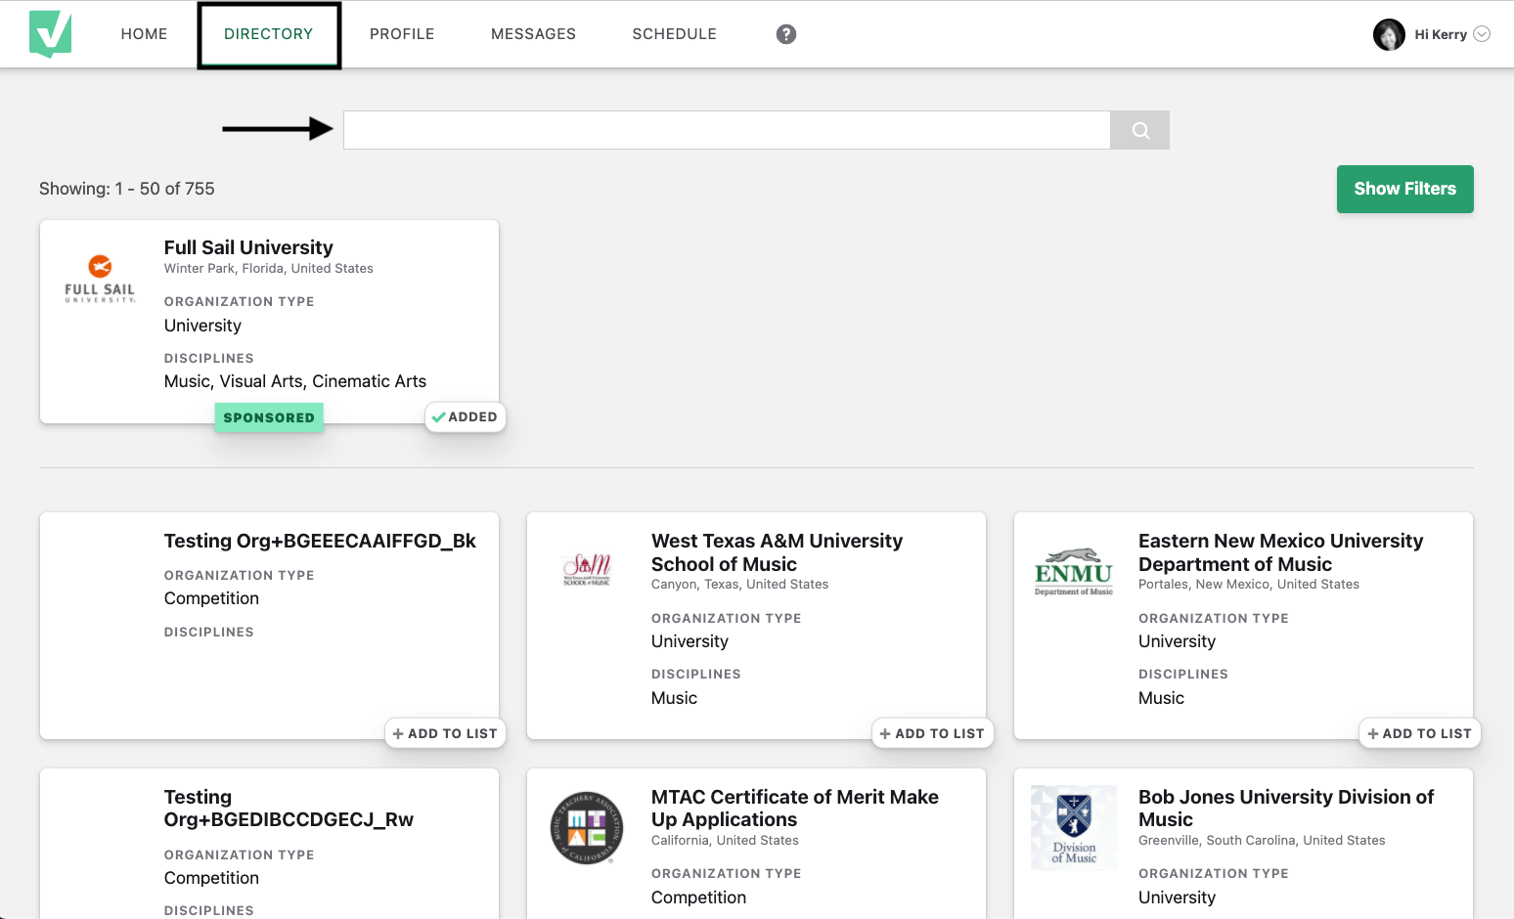Open West Texas A&M University School of Music

click(777, 552)
